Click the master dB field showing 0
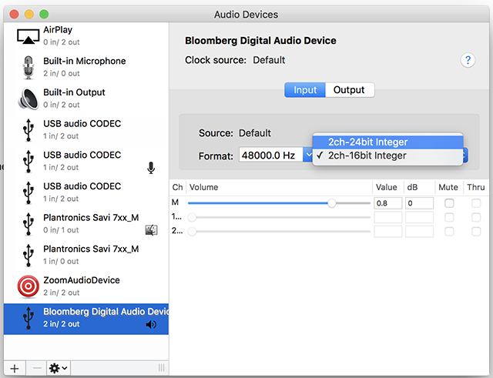The width and height of the screenshot is (493, 378). point(419,203)
